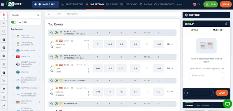
Task: Check World Cup Qualification UEFA league
Action: tap(13, 37)
